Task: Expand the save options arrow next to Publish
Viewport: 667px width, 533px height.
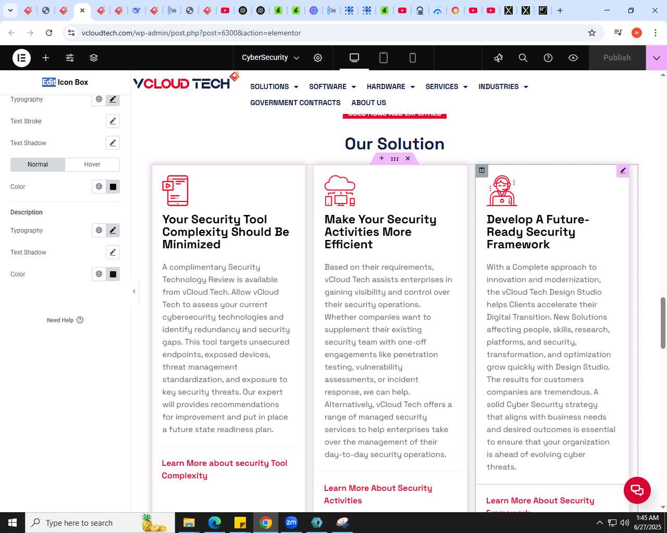Action: (x=657, y=58)
